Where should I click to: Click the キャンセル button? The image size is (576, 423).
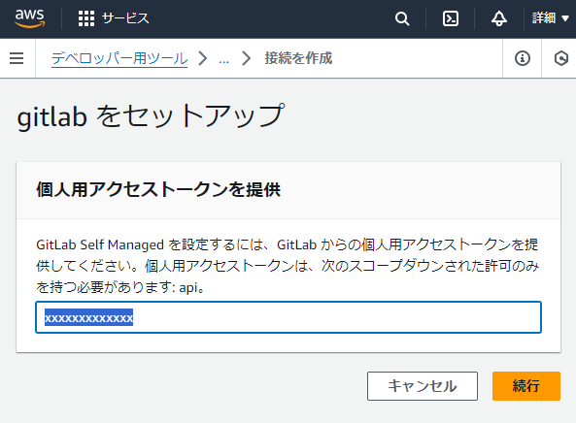[423, 386]
